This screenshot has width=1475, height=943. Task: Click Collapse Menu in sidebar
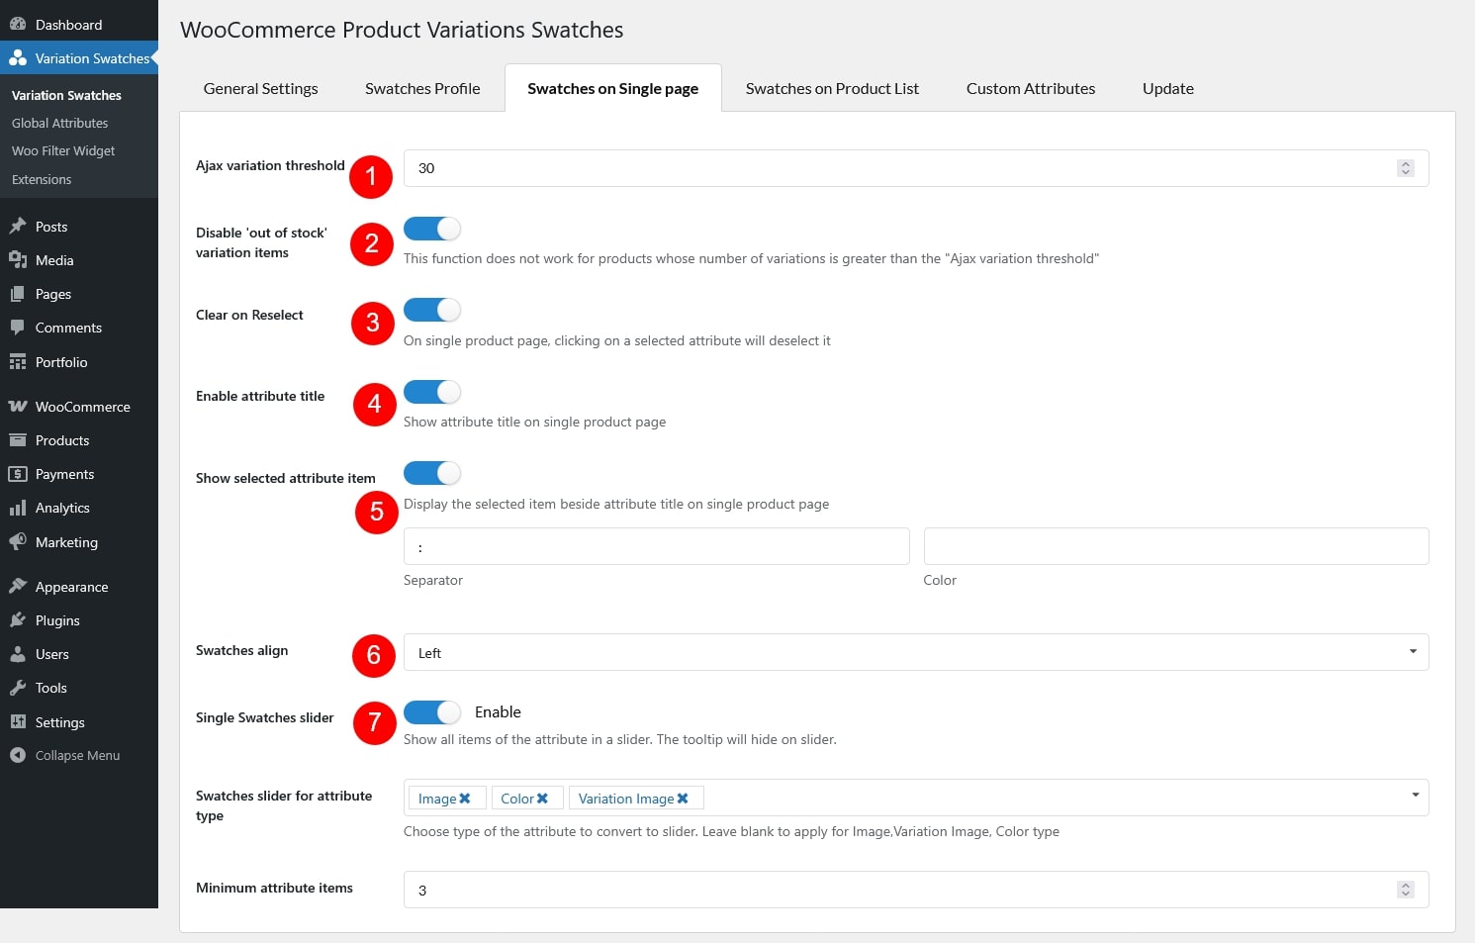[77, 755]
